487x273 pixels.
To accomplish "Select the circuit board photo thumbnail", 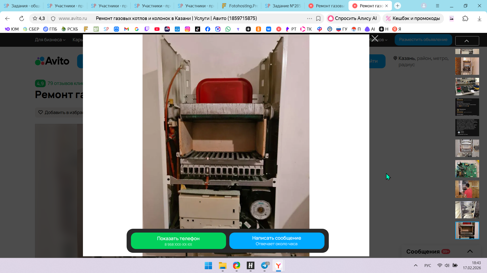I will pyautogui.click(x=467, y=169).
